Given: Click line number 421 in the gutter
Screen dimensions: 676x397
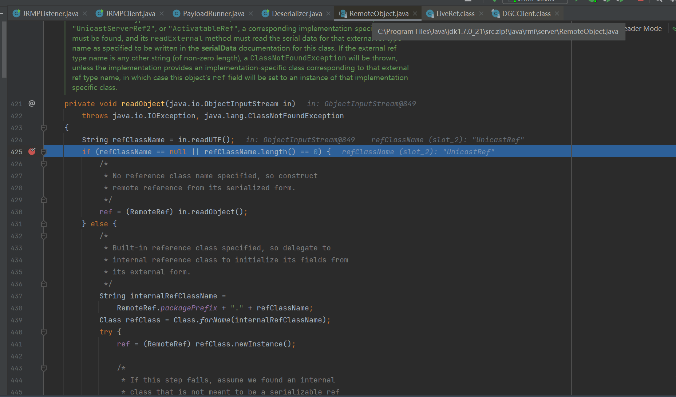Looking at the screenshot, I should pos(16,104).
